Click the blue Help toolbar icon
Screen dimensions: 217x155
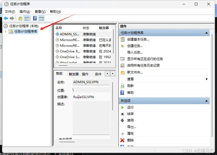(x=35, y=18)
